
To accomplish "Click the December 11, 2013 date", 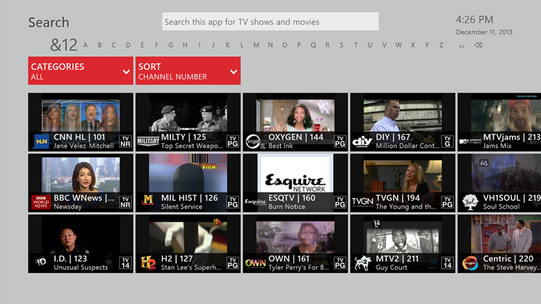I will coord(484,32).
